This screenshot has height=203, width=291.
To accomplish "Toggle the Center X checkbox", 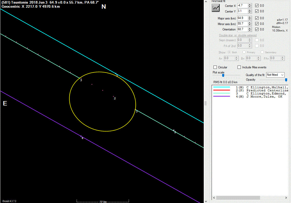I will coord(257,6).
